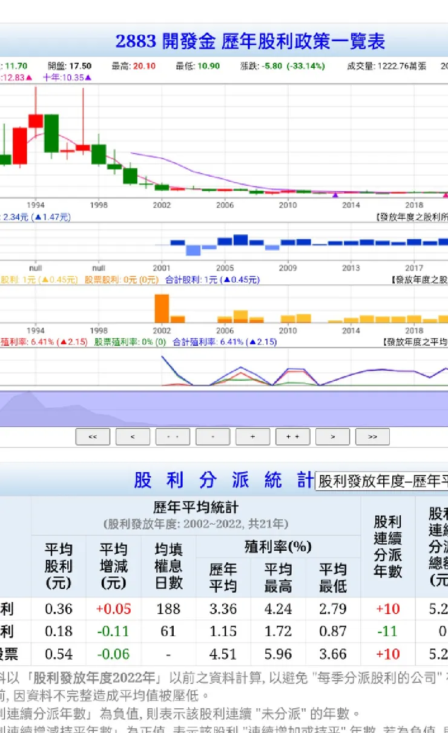The width and height of the screenshot is (448, 733).
Task: Click the green value -0.11
Action: [x=113, y=631]
